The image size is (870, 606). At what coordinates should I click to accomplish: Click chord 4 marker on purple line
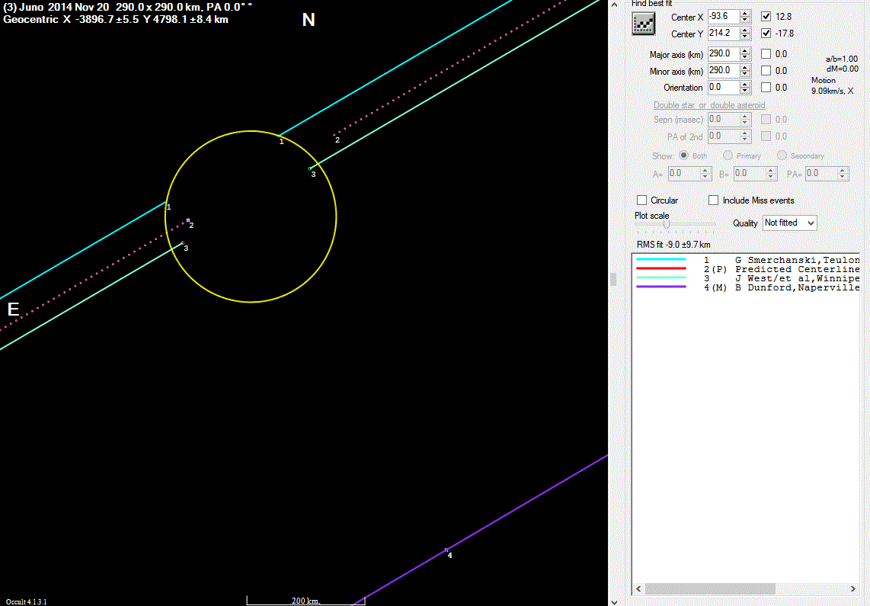click(446, 550)
